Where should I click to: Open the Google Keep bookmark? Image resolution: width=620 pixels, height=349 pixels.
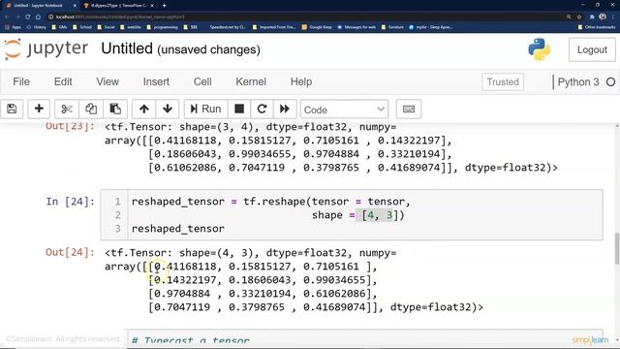pyautogui.click(x=317, y=27)
